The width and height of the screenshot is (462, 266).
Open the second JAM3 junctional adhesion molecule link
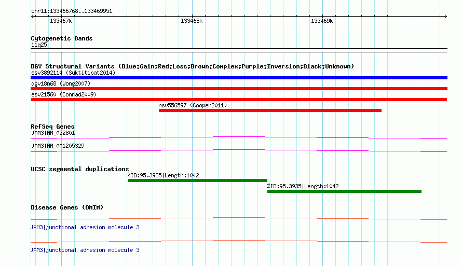85,250
